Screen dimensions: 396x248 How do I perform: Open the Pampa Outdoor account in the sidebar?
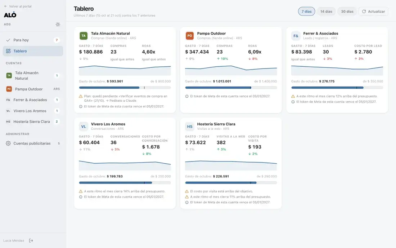click(x=33, y=89)
